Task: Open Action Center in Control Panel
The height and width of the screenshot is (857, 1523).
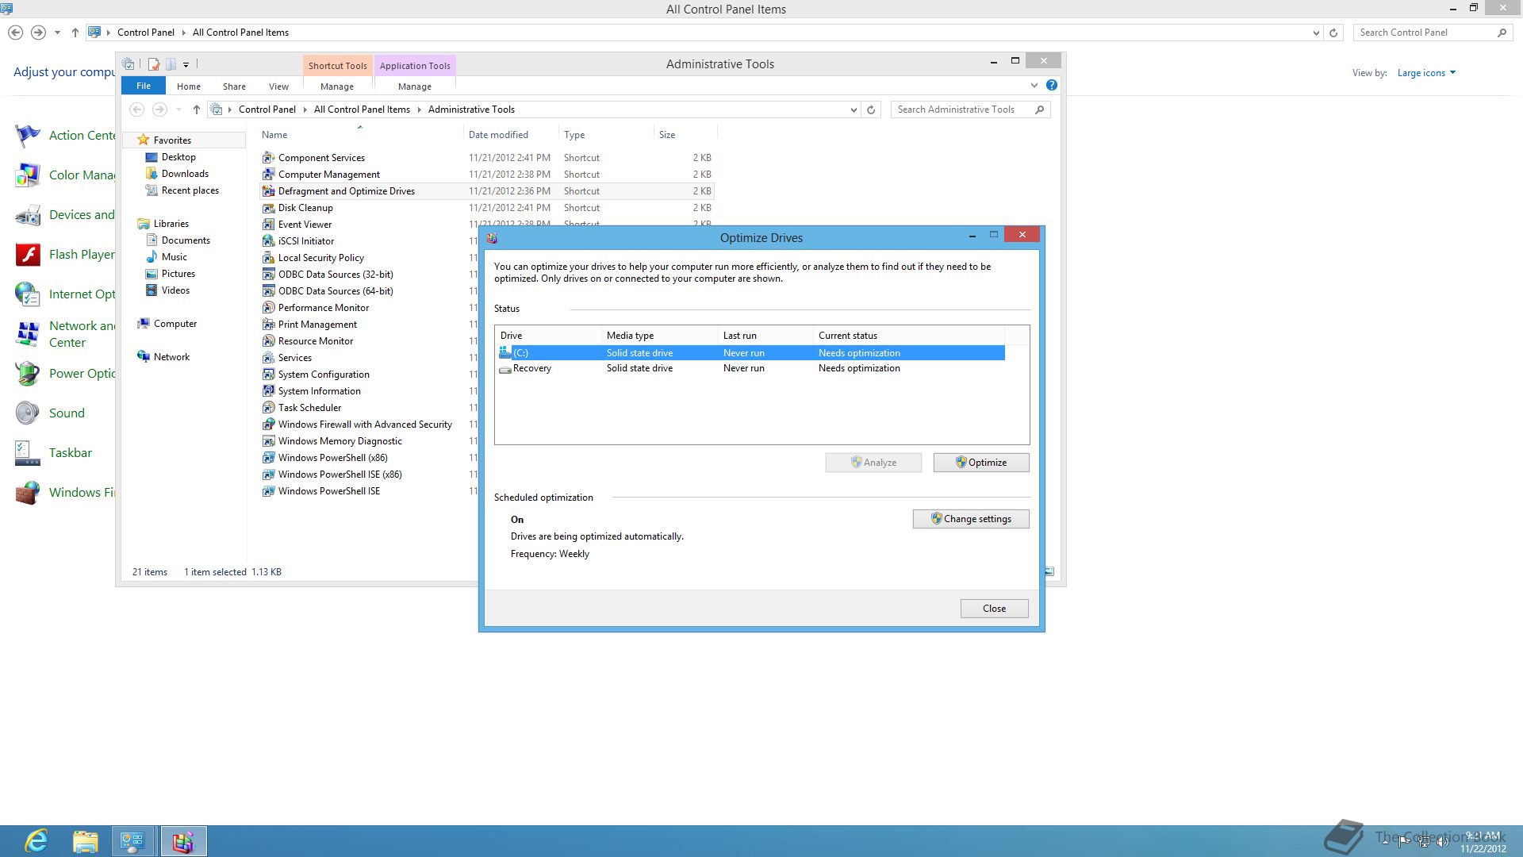Action: pyautogui.click(x=65, y=136)
